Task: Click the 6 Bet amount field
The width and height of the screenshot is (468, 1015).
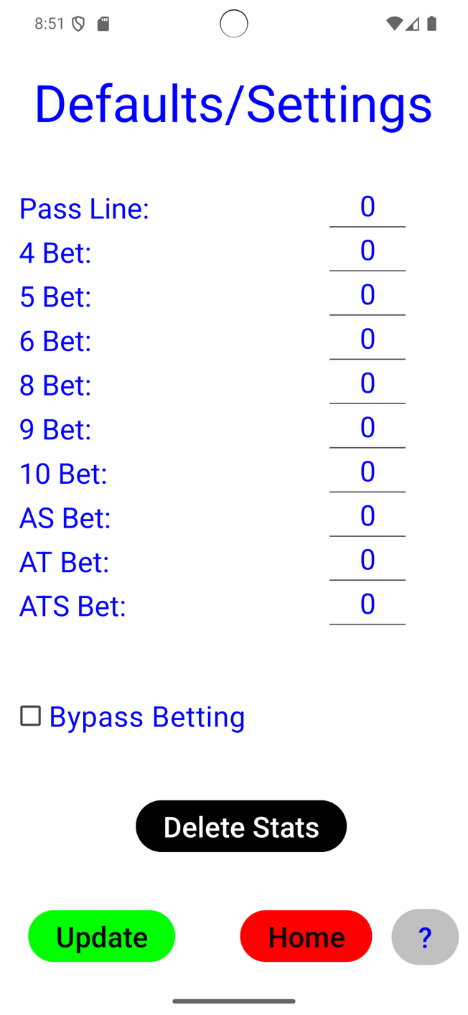Action: [368, 340]
